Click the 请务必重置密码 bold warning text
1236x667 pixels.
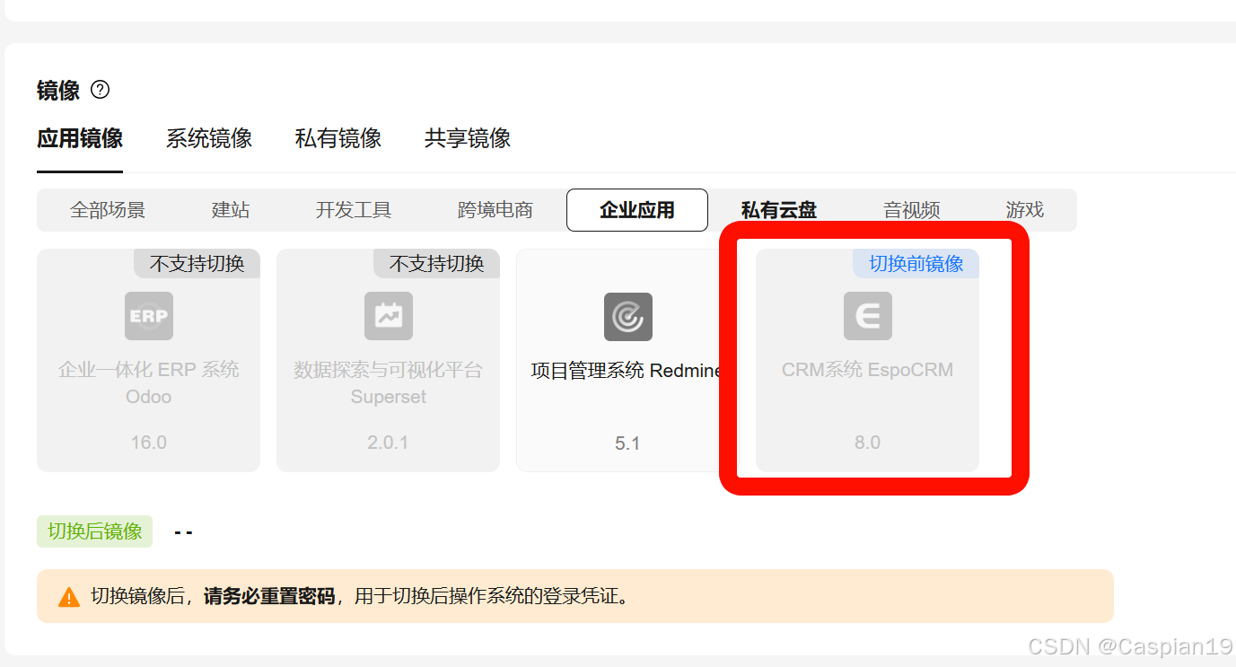pyautogui.click(x=269, y=596)
